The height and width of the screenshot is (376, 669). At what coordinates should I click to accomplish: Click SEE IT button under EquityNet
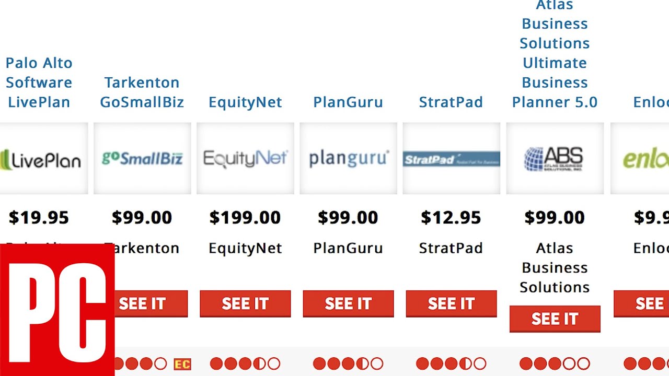click(245, 303)
